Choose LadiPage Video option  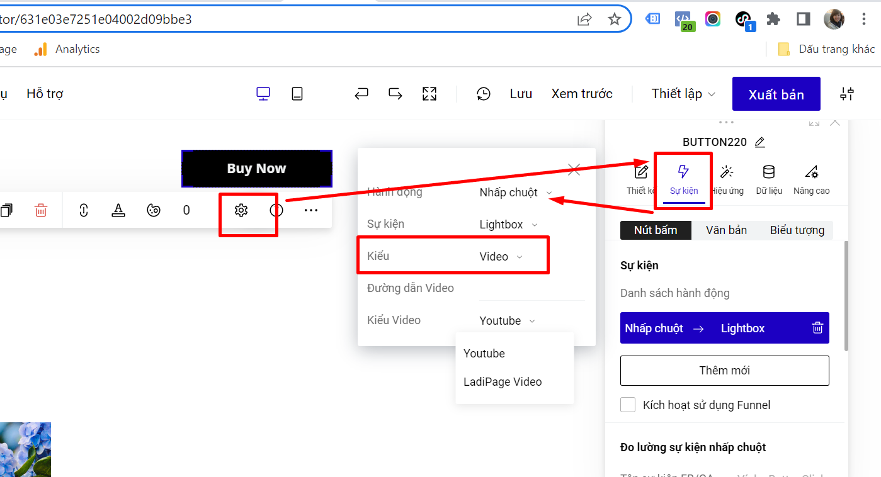tap(502, 382)
